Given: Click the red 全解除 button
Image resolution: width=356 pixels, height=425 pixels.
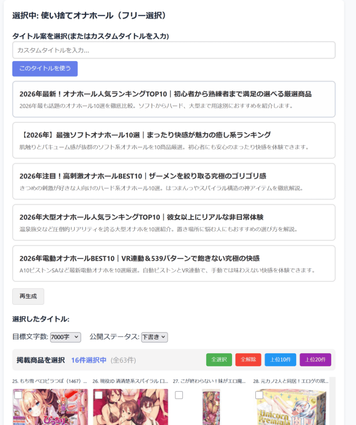Looking at the screenshot, I should pyautogui.click(x=248, y=359).
